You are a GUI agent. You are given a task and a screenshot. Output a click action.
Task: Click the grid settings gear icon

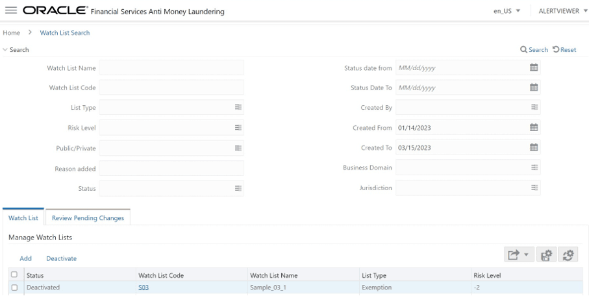pyautogui.click(x=547, y=255)
